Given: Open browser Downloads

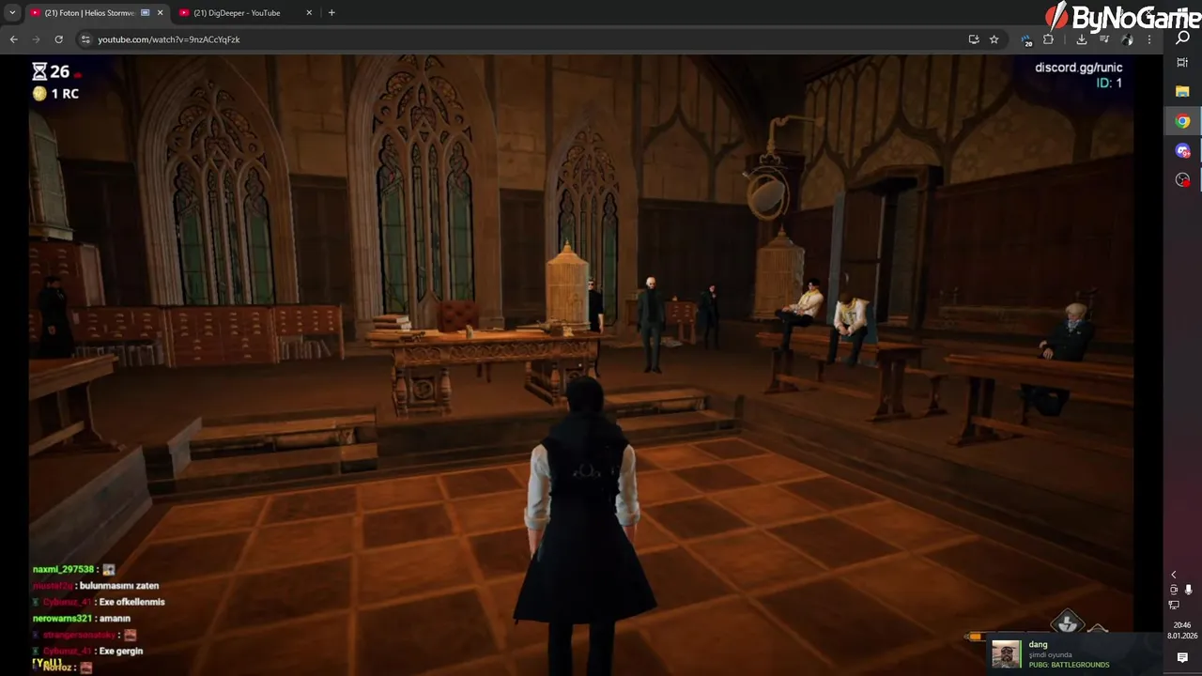Looking at the screenshot, I should tap(1082, 39).
